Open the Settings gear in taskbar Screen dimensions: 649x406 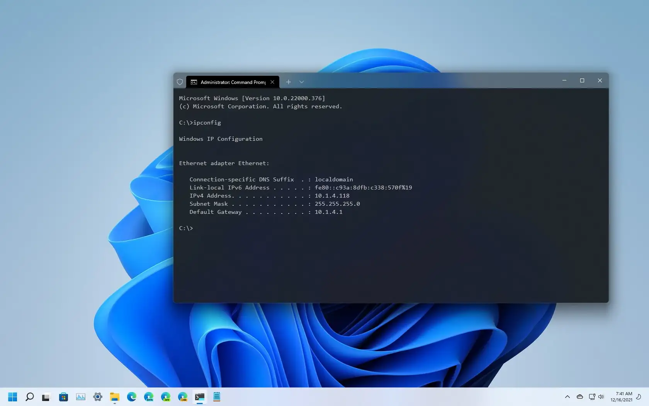tap(98, 397)
